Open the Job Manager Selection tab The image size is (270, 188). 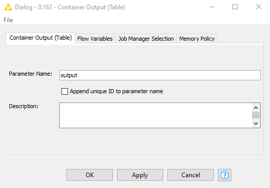point(146,39)
